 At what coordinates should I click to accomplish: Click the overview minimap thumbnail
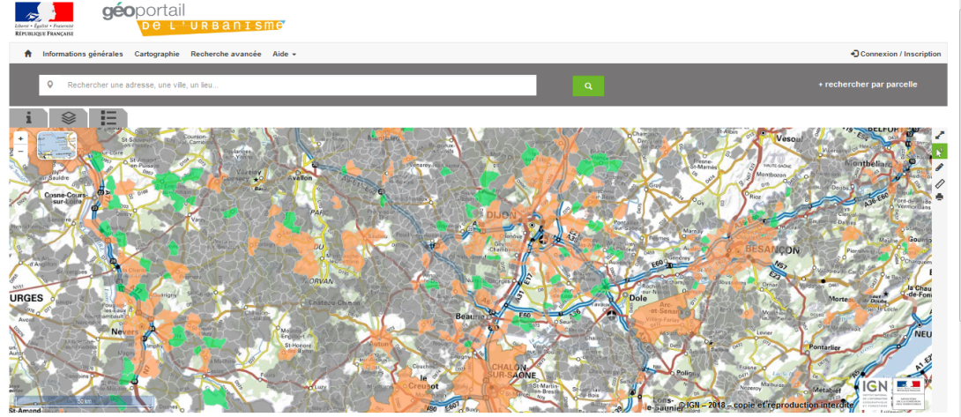tap(57, 145)
